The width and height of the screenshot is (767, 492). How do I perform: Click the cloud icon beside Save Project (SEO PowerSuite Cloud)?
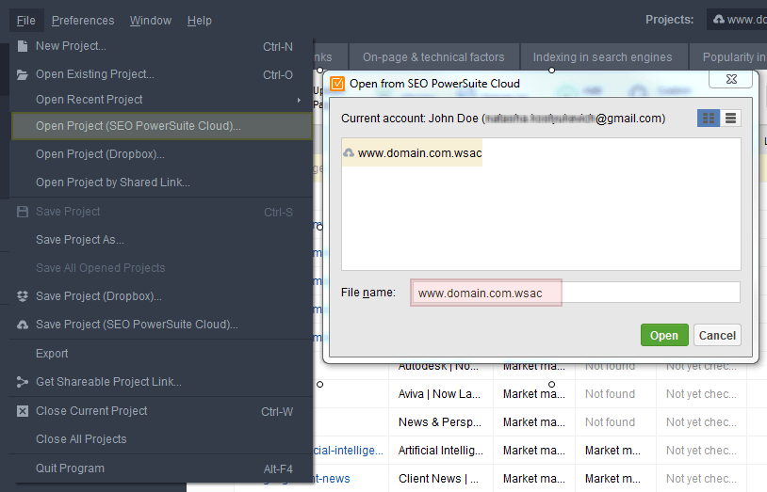point(22,325)
